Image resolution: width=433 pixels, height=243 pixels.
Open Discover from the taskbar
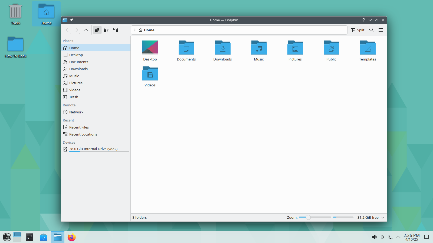[43, 237]
